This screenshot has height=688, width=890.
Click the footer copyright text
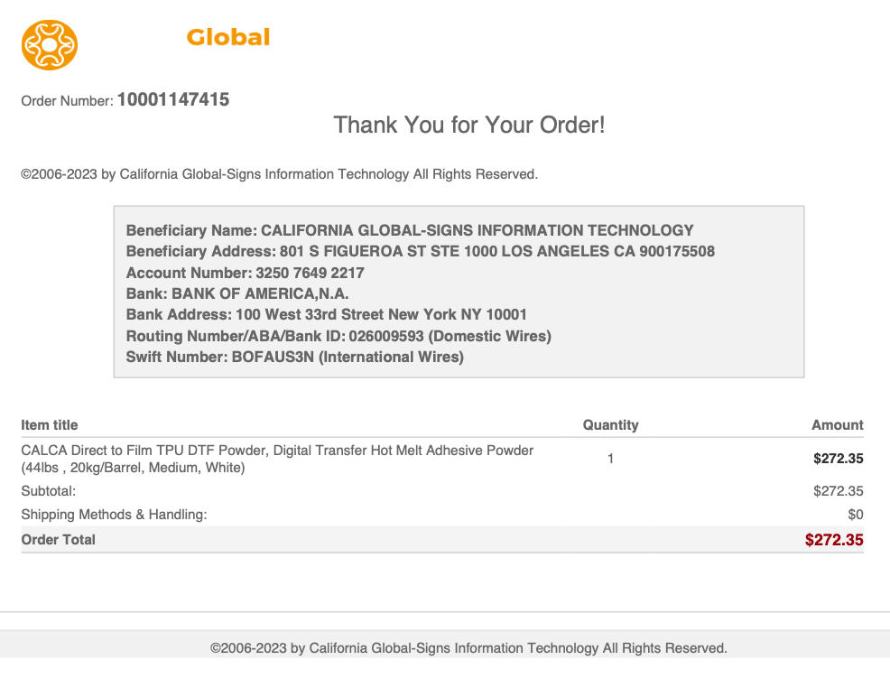click(468, 647)
